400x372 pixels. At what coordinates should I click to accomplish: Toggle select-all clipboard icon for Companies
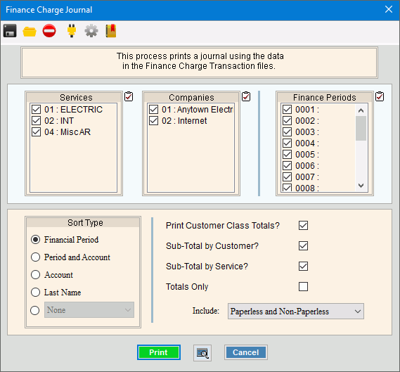pos(246,96)
